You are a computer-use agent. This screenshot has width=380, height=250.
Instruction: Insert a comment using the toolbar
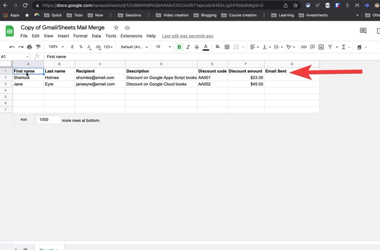point(312,47)
